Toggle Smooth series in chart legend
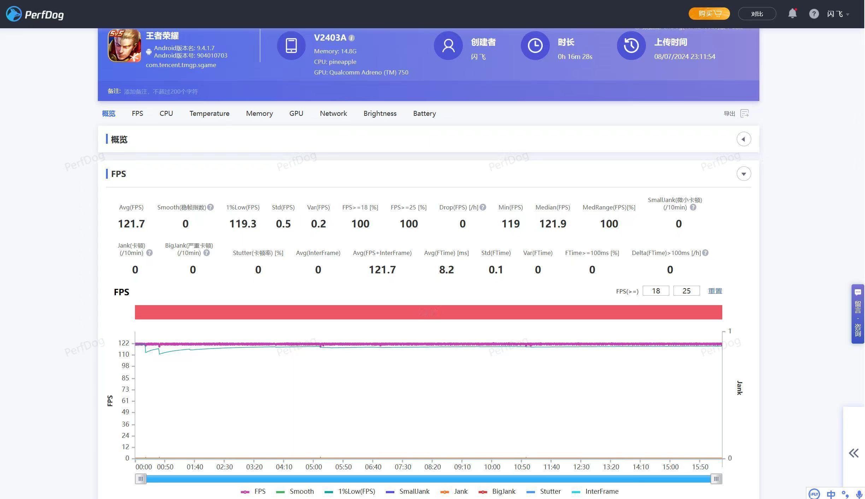The width and height of the screenshot is (865, 499). pos(295,492)
